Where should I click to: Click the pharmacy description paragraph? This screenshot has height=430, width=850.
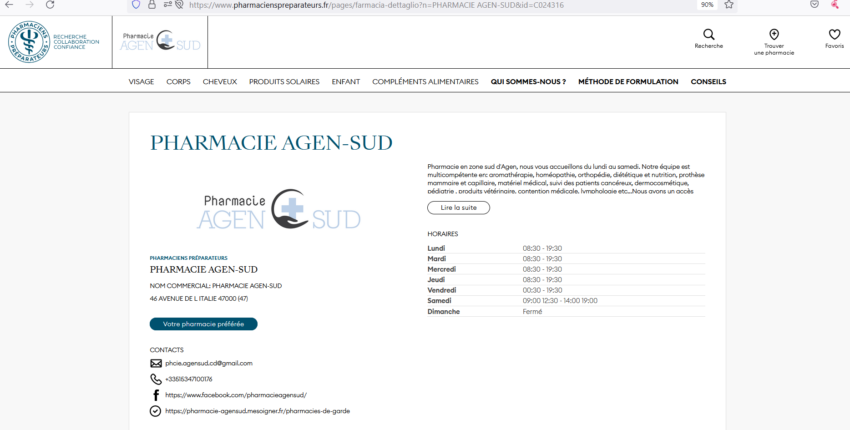coord(566,179)
